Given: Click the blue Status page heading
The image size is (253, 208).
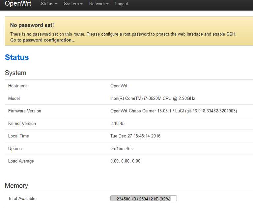Looking at the screenshot, I should (17, 57).
